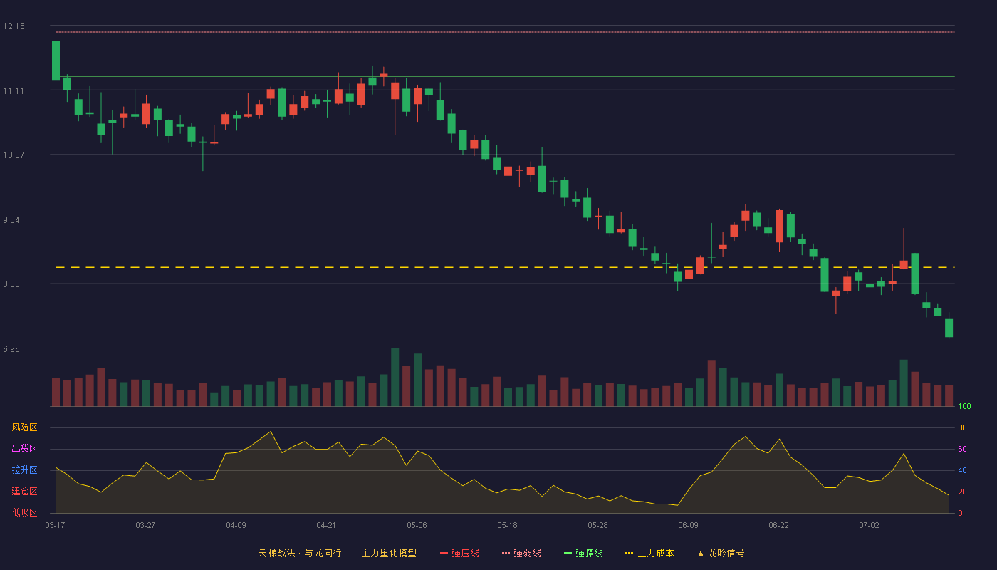997x570 pixels.
Task: Hide the 主力成本 dashed line via legend
Action: tap(649, 553)
